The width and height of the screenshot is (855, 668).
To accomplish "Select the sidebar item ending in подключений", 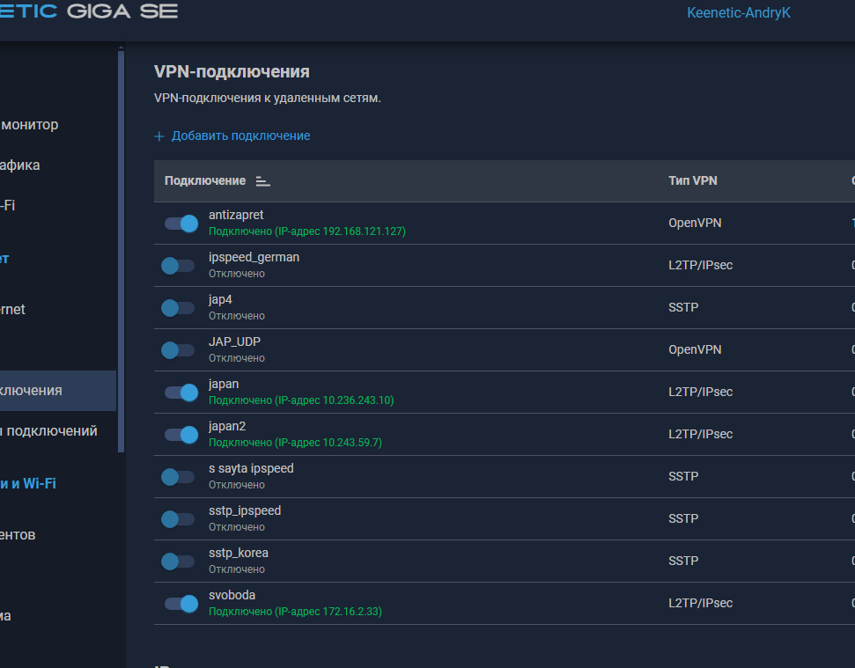I will [48, 431].
